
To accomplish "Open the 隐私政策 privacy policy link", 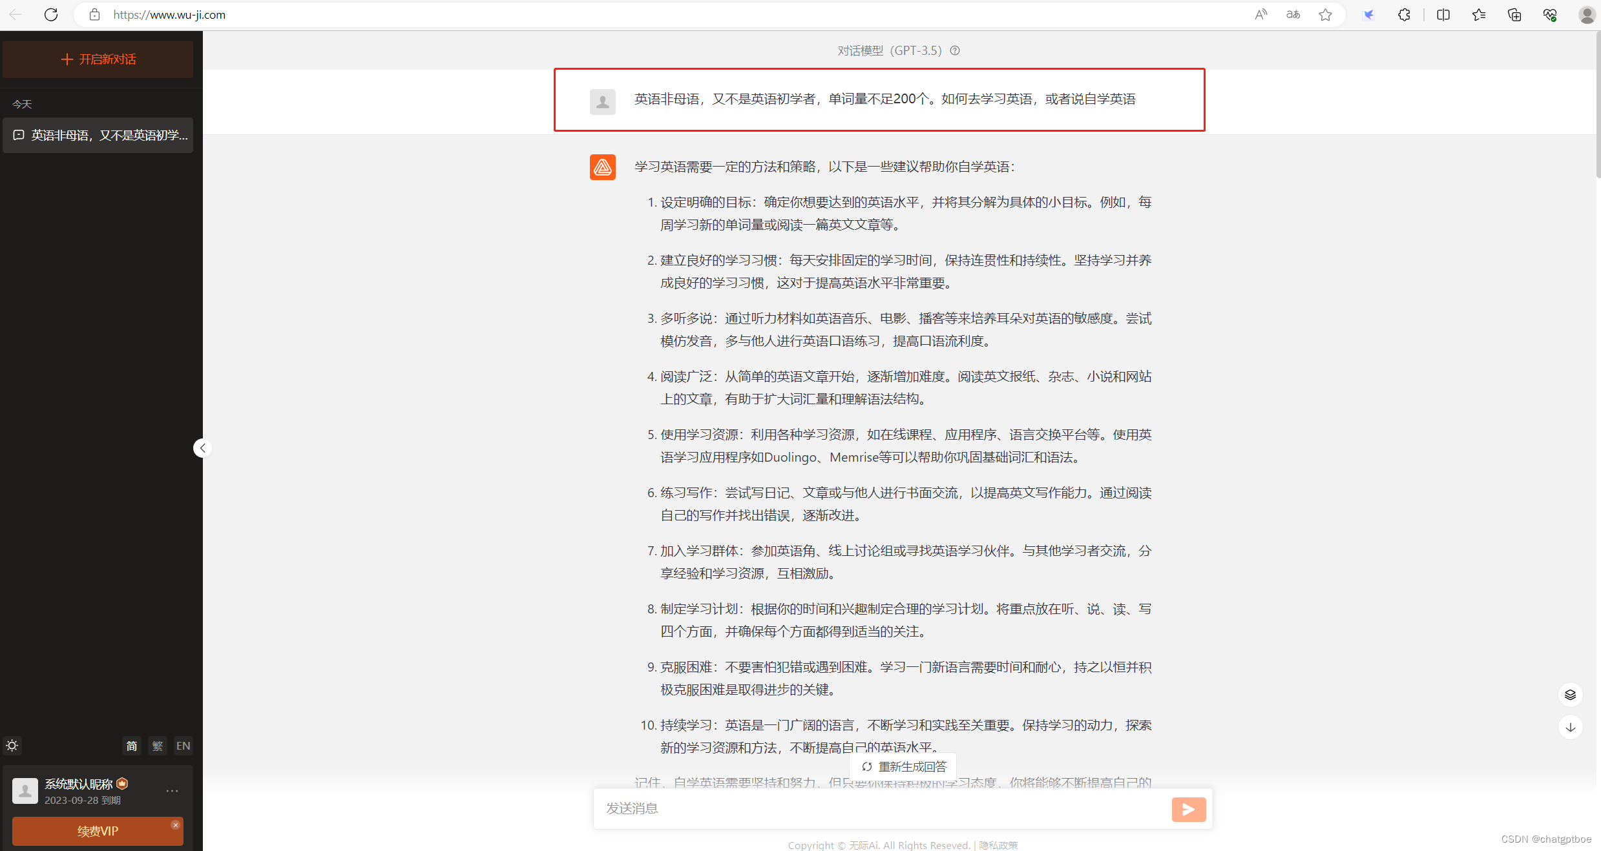I will pos(998,845).
